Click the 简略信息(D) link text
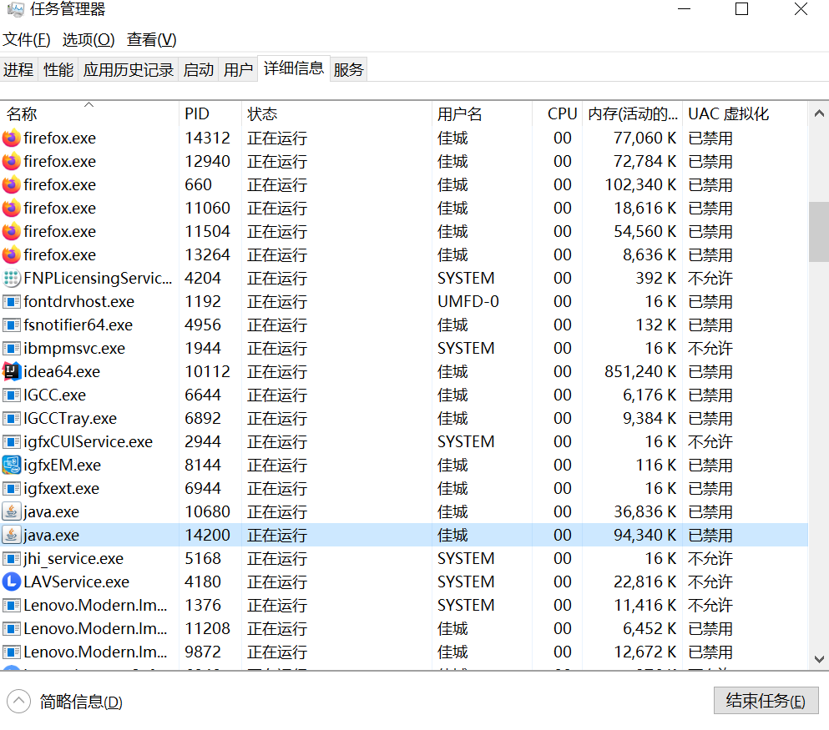 (x=81, y=702)
